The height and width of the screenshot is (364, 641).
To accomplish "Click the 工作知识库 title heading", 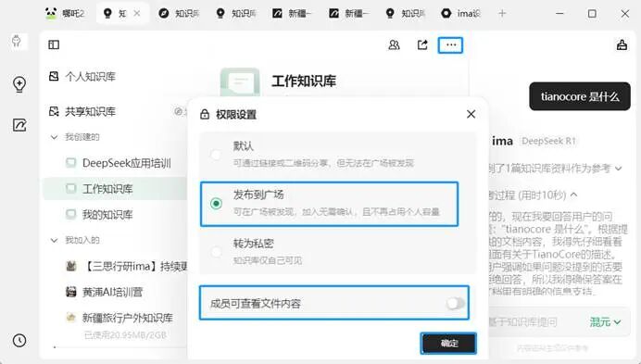I will (303, 81).
